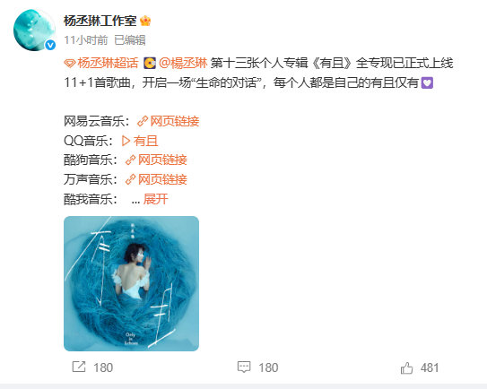Click the 11小时前 post timestamp
Image resolution: width=487 pixels, height=389 pixels.
tap(86, 40)
